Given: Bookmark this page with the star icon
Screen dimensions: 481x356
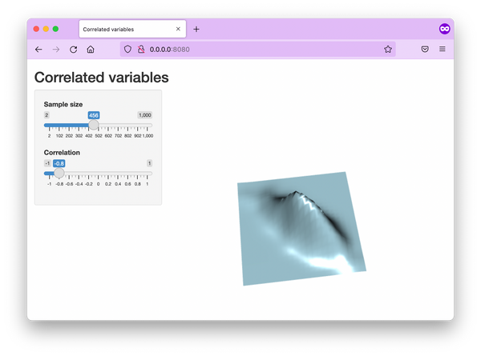Looking at the screenshot, I should [388, 50].
